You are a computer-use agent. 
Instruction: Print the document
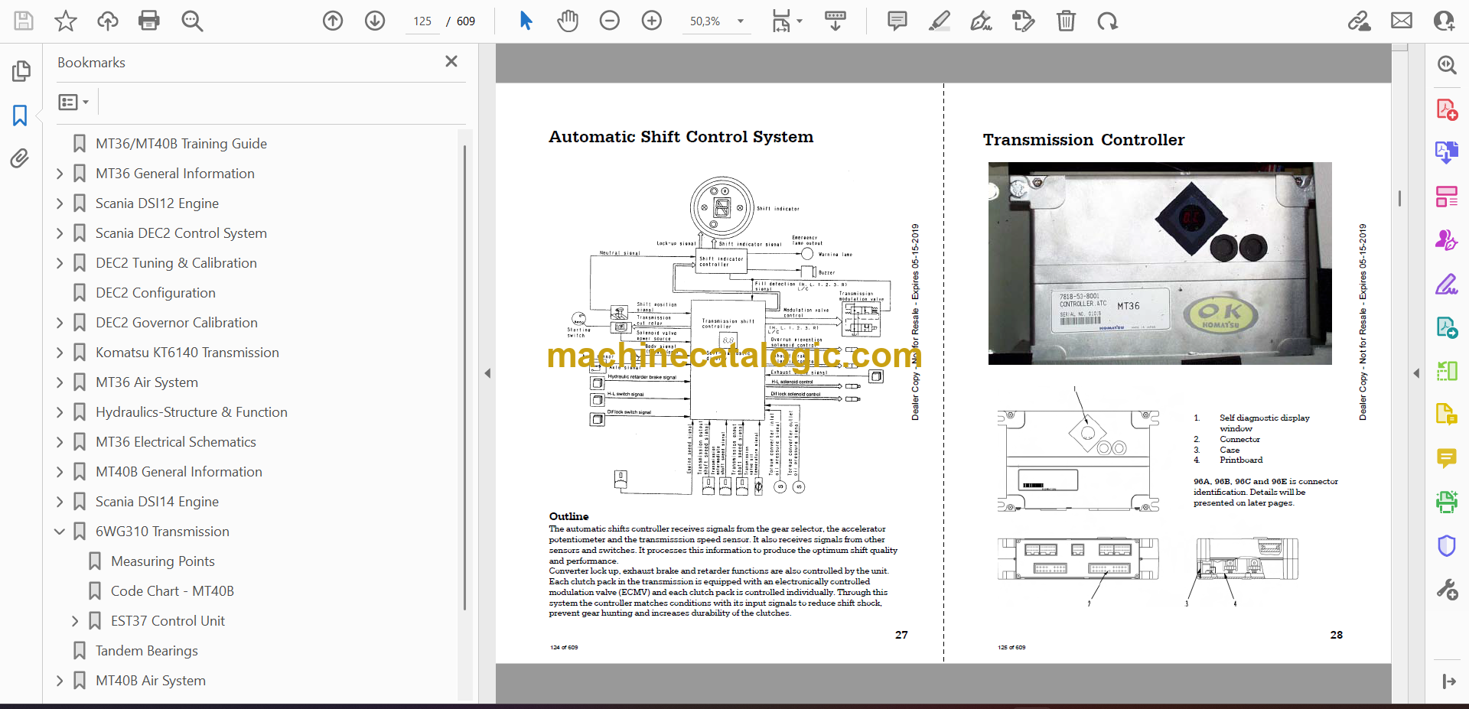[149, 21]
